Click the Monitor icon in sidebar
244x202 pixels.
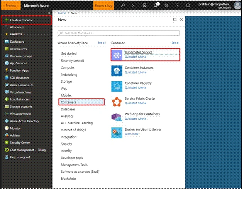[7, 128]
